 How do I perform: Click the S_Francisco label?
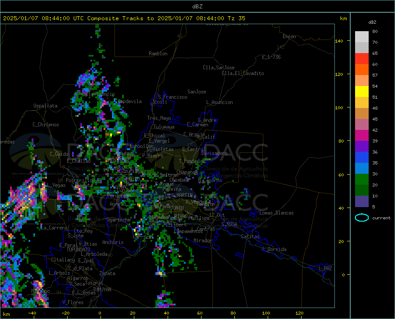coord(172,97)
